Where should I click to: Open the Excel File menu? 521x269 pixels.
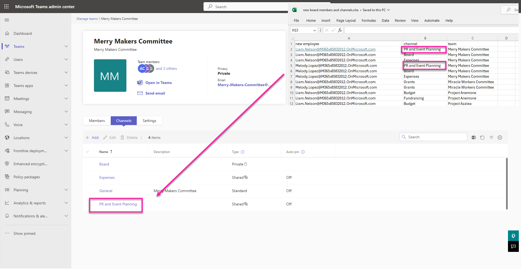click(x=296, y=20)
